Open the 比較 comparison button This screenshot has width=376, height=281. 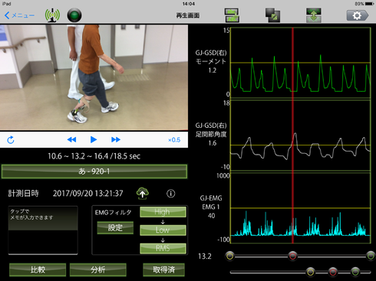point(38,270)
